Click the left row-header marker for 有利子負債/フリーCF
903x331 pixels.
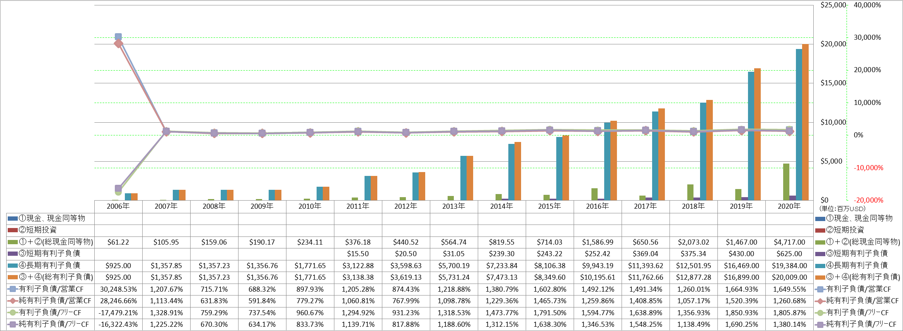[13, 312]
